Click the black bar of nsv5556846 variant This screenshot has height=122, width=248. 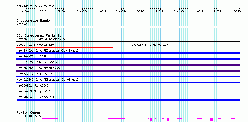tap(128, 42)
